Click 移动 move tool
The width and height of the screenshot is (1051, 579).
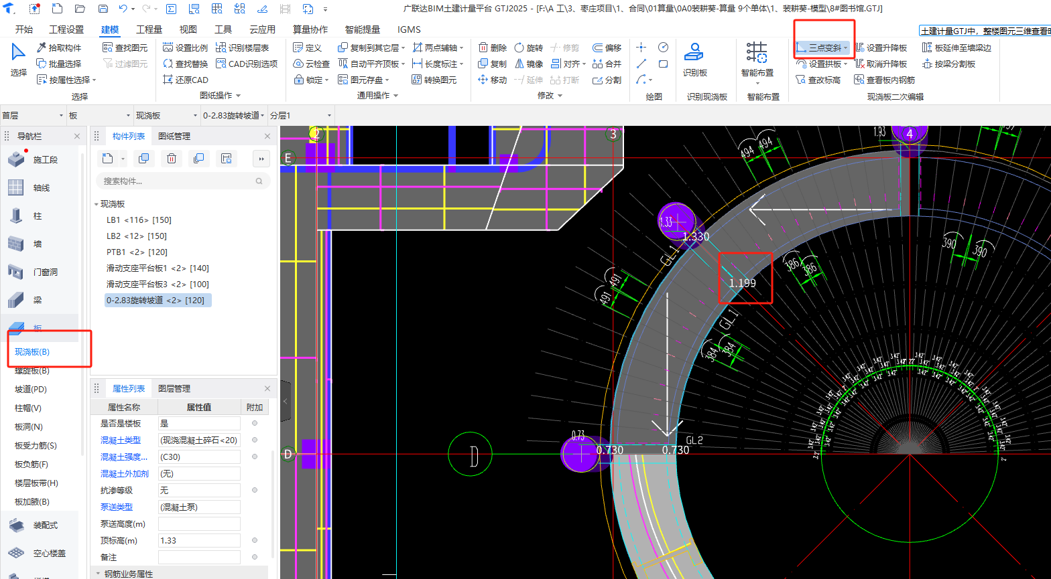click(x=492, y=80)
